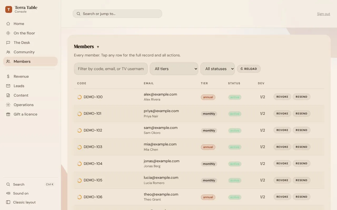Switch to Classic layout
337x210 pixels.
tap(30, 202)
